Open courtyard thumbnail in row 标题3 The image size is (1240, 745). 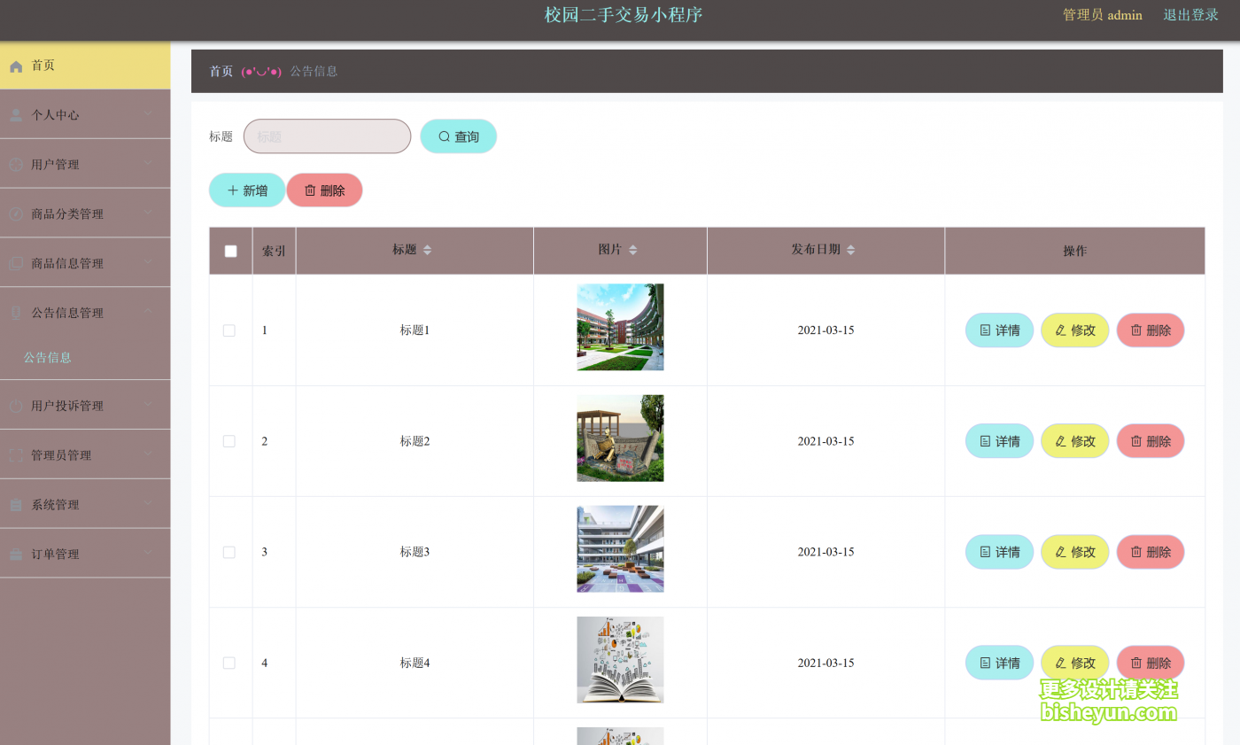620,549
